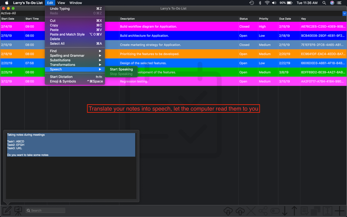Select the Speech menu item
Screen dimensions: 347x217
click(x=75, y=69)
